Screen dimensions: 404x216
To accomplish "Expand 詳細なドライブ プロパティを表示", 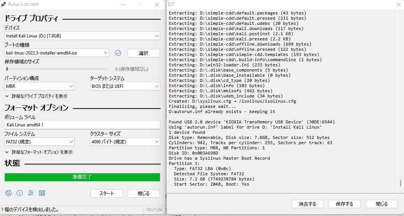I will click(36, 96).
